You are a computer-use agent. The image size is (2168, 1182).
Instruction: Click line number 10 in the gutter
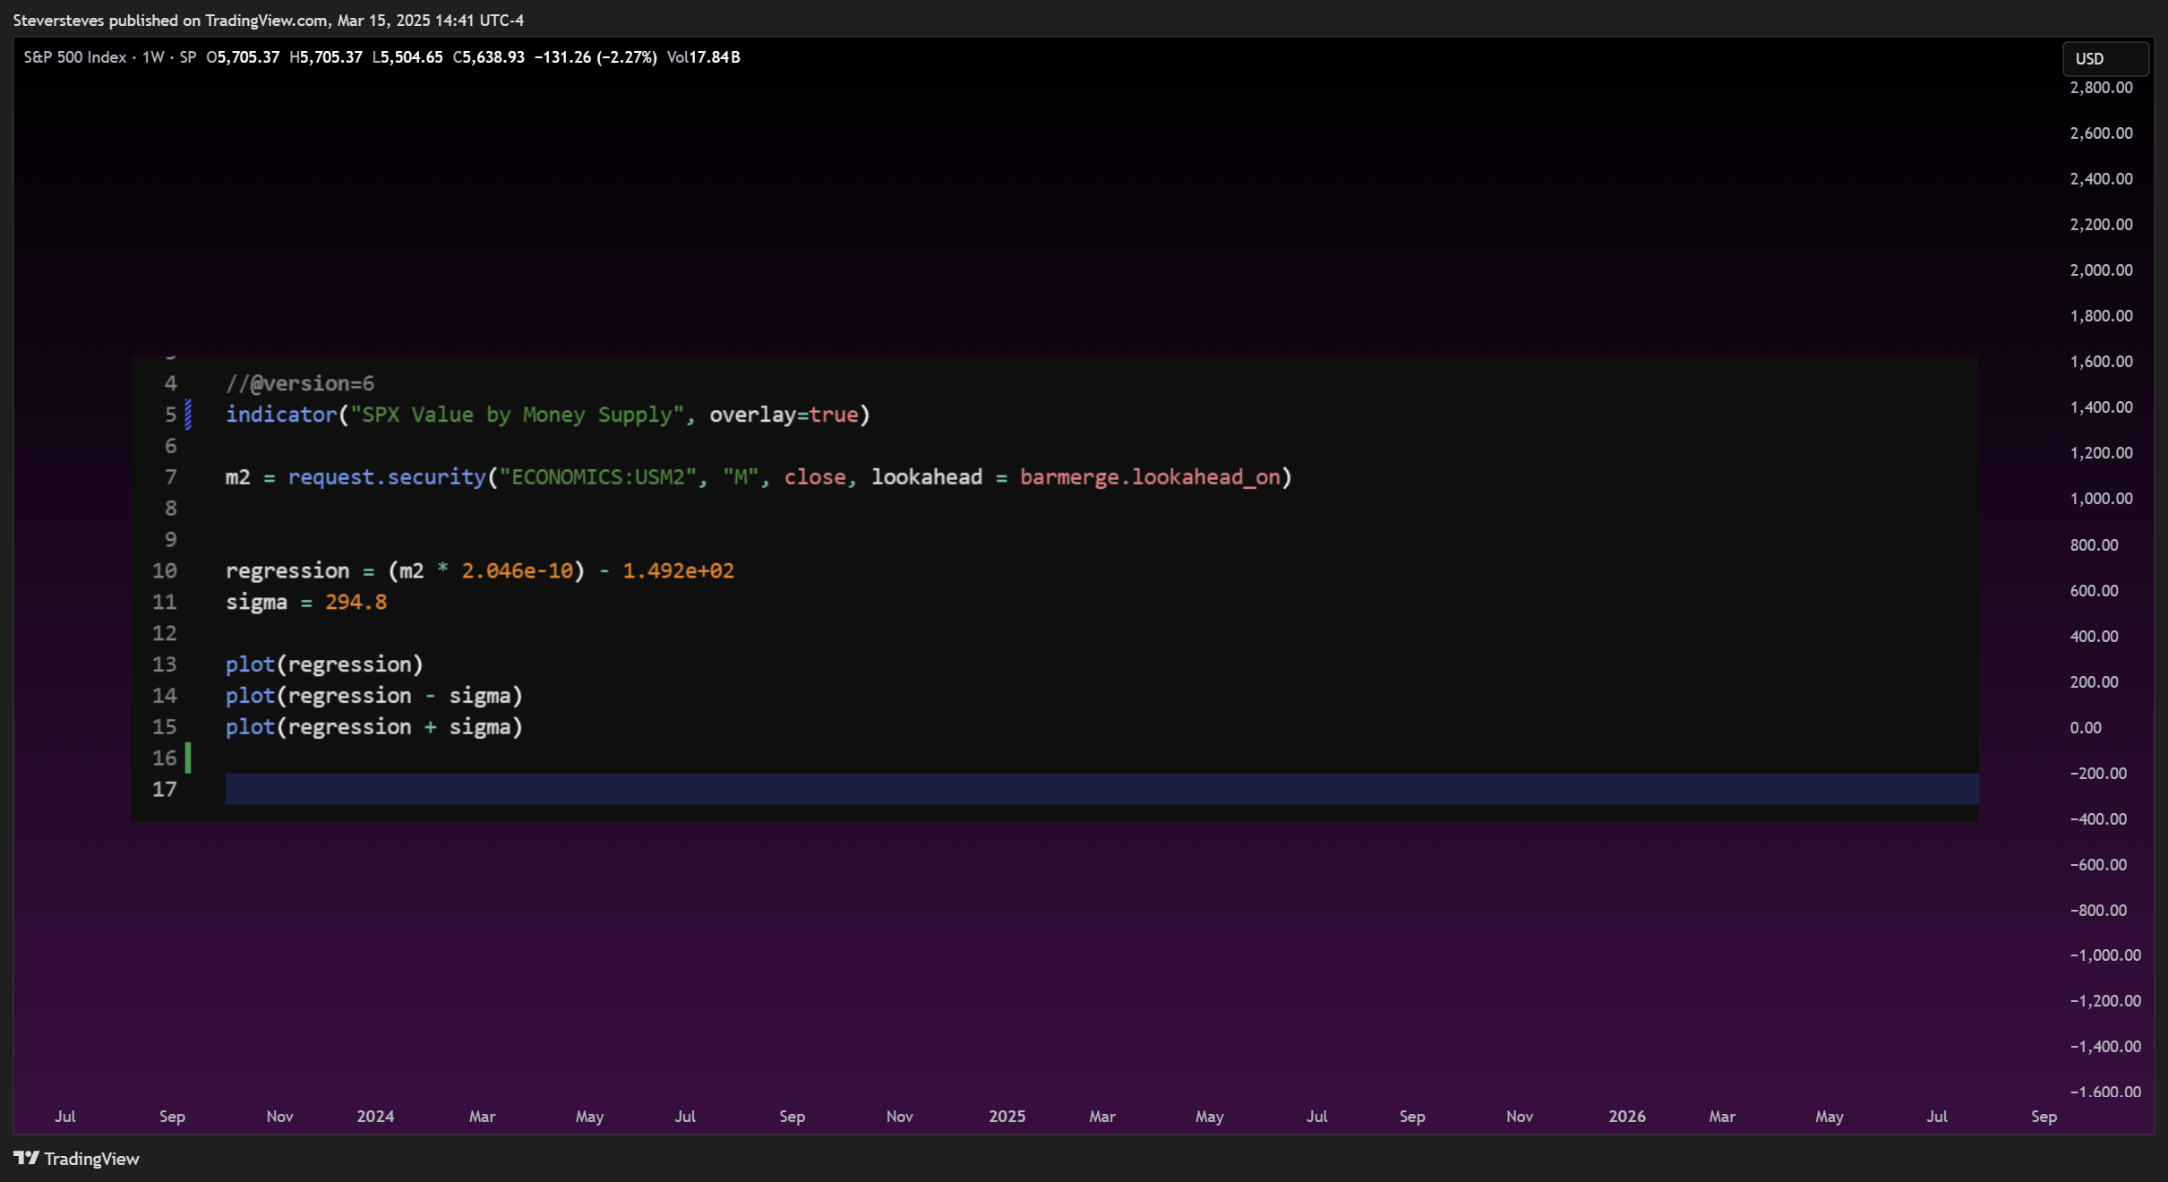click(165, 570)
